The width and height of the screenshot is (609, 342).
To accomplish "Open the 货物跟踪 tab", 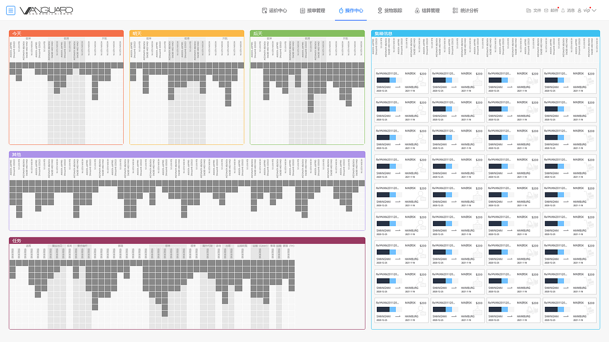I will pyautogui.click(x=390, y=10).
